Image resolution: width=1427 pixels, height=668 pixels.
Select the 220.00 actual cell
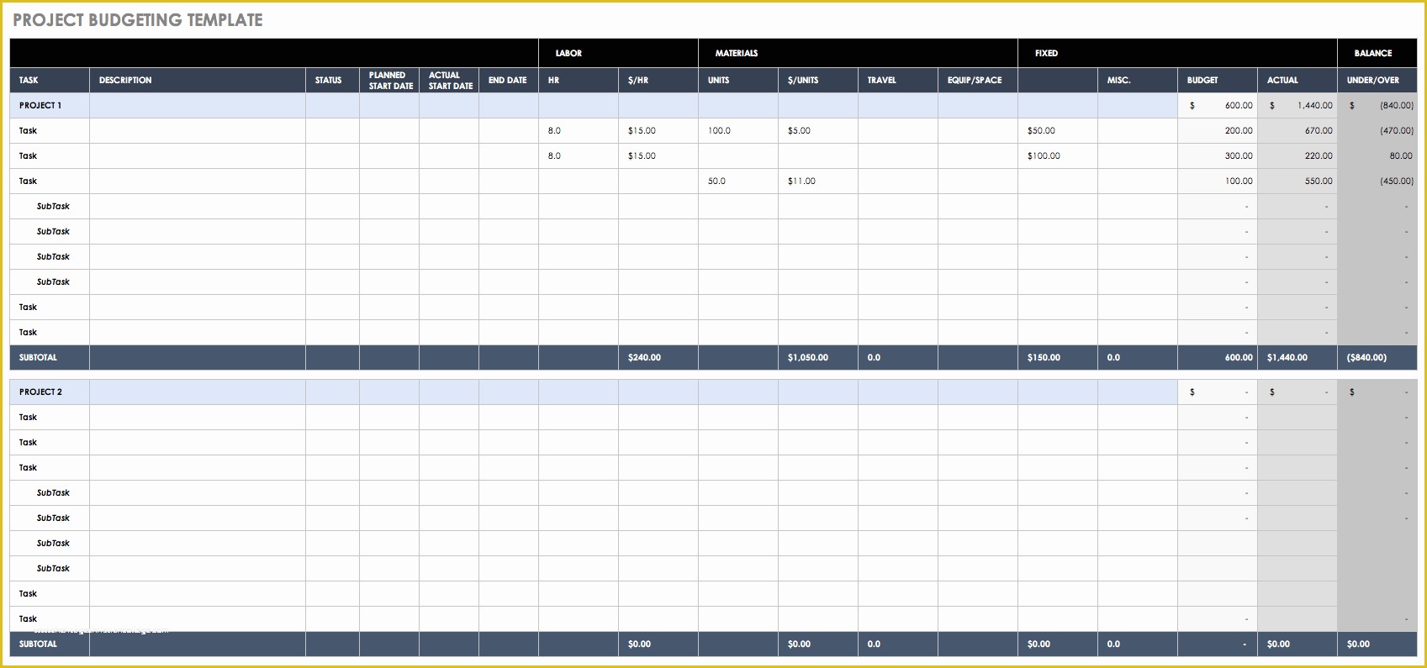click(x=1298, y=155)
